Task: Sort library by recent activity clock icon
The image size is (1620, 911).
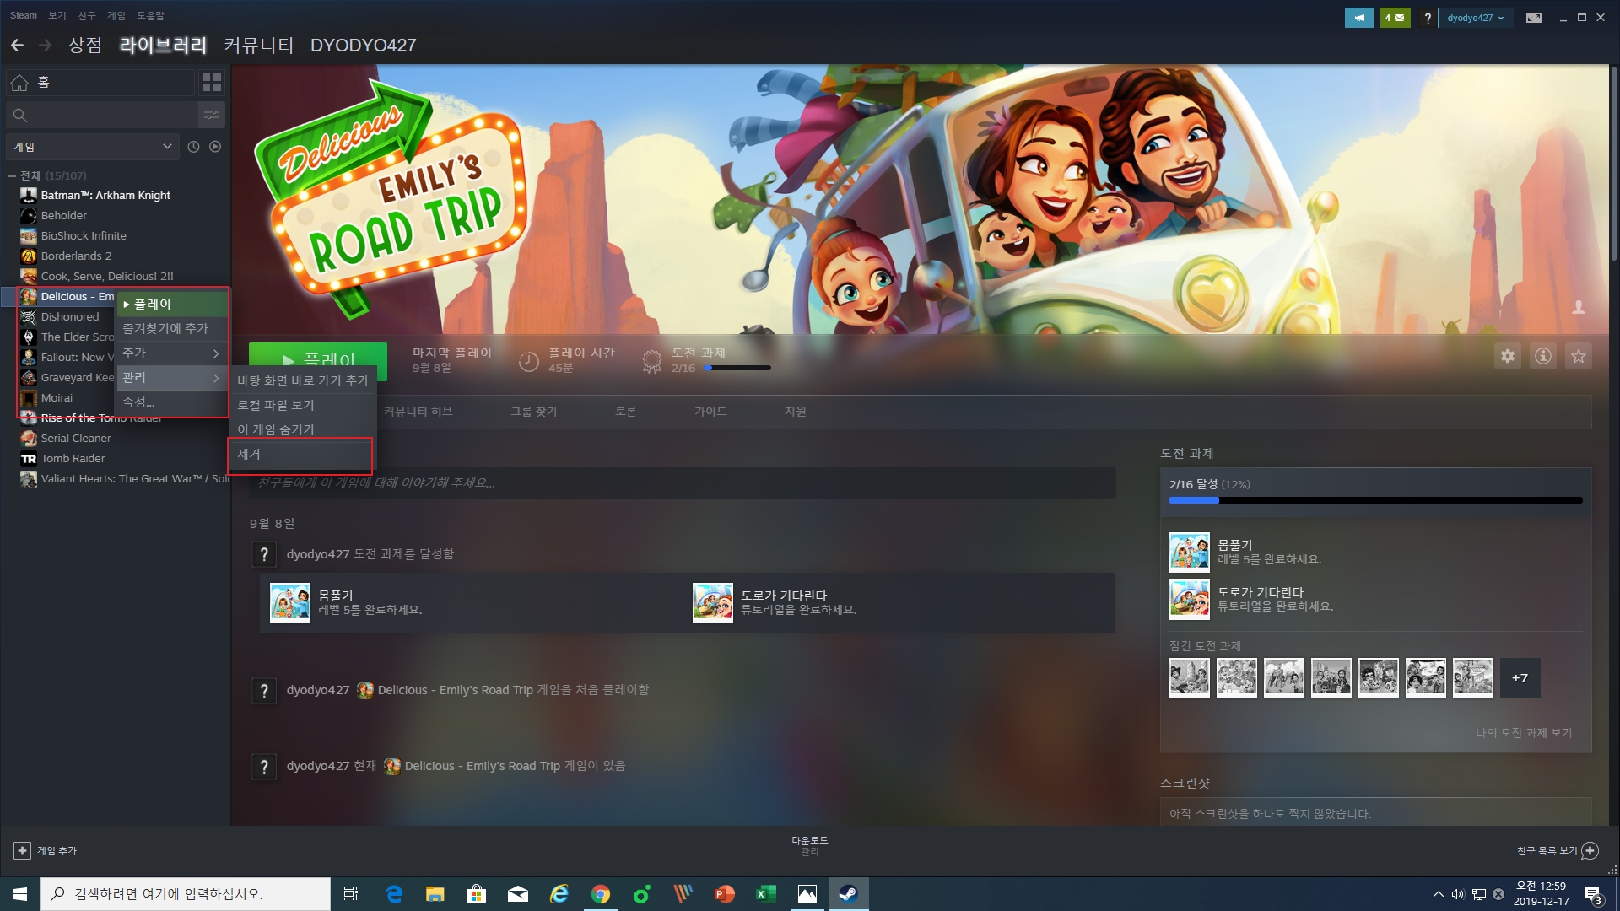Action: tap(193, 146)
